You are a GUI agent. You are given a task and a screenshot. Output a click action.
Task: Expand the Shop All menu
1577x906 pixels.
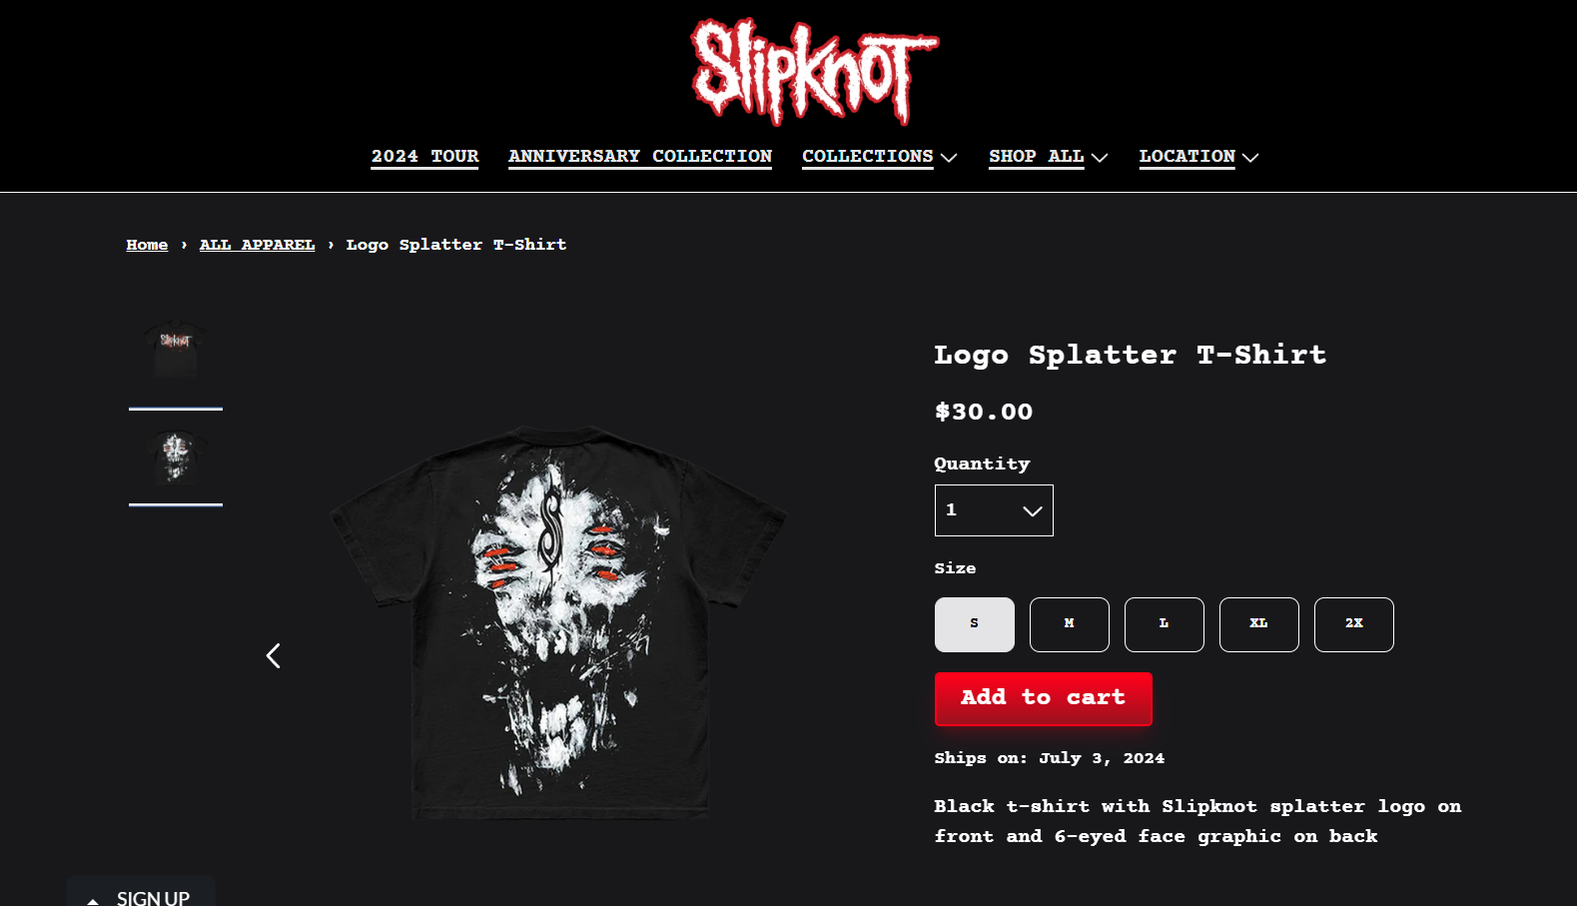1048,157
